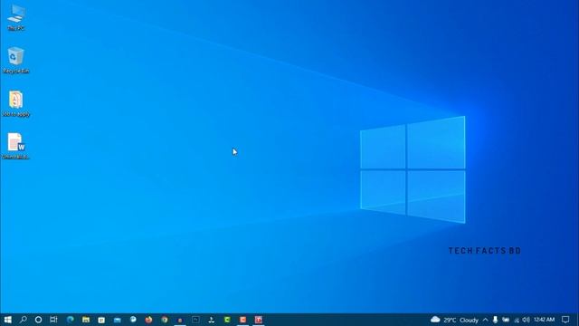Open File Explorer from taskbar

click(x=86, y=320)
